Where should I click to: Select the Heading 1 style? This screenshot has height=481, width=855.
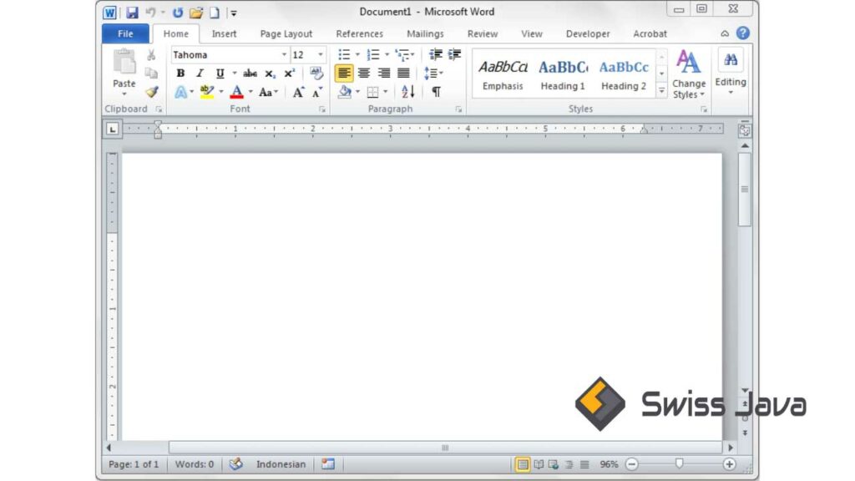tap(563, 73)
